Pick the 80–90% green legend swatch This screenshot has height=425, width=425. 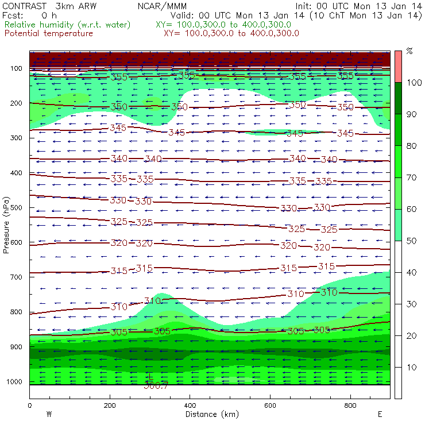[x=398, y=130]
